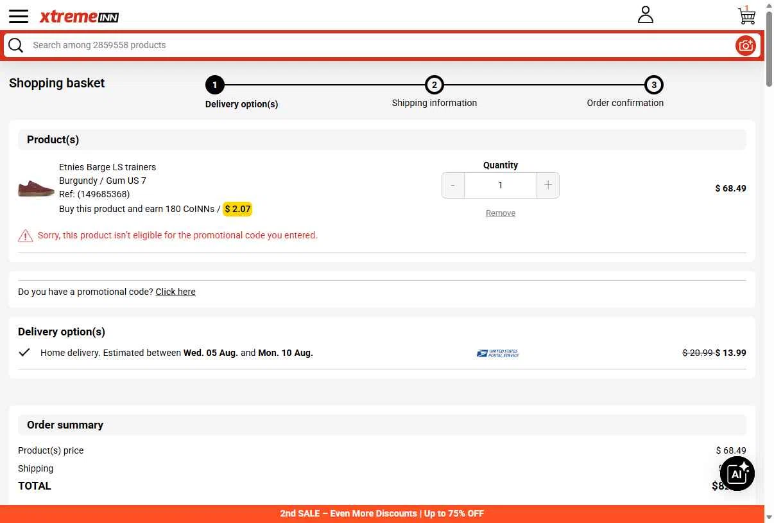Image resolution: width=774 pixels, height=523 pixels.
Task: Select the home delivery checkmark
Action: [x=24, y=352]
